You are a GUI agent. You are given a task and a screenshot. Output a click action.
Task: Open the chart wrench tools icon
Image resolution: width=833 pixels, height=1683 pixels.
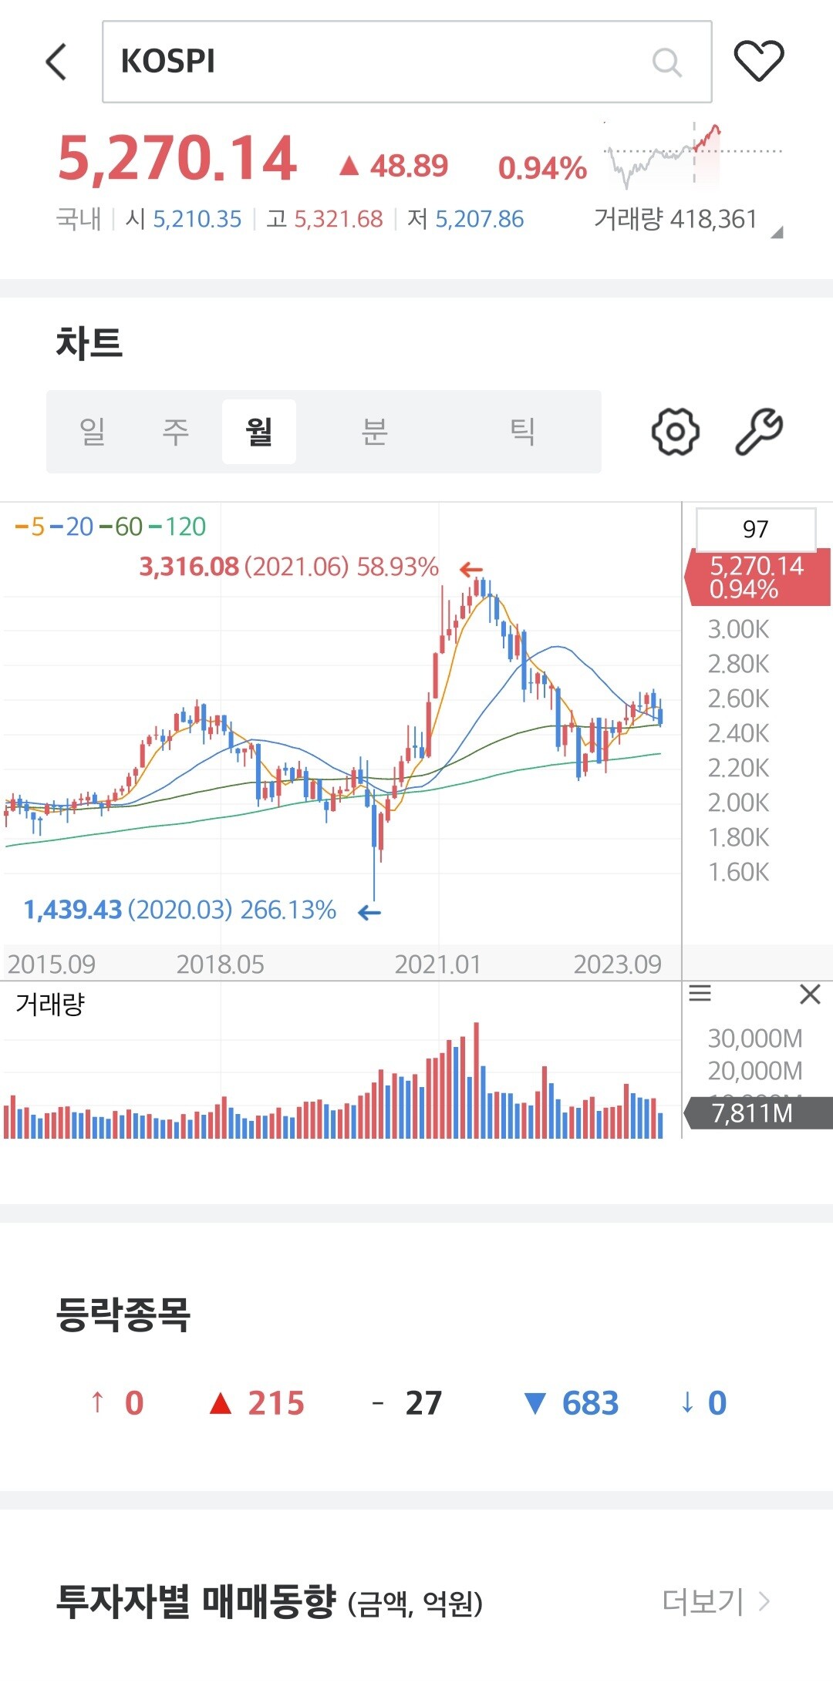(x=759, y=432)
